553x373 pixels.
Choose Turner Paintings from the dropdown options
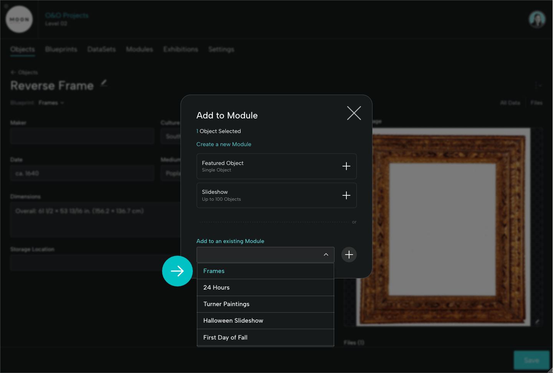point(226,304)
